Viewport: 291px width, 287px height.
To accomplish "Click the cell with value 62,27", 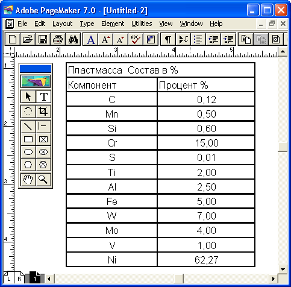I will 206,260.
